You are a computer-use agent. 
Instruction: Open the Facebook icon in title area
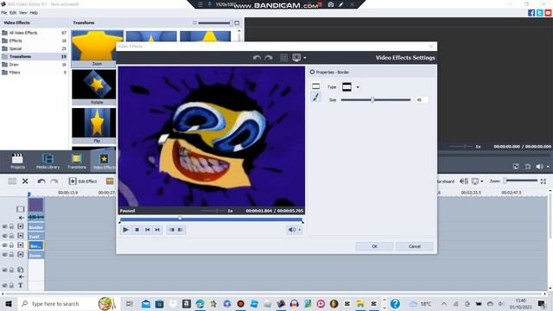531,13
